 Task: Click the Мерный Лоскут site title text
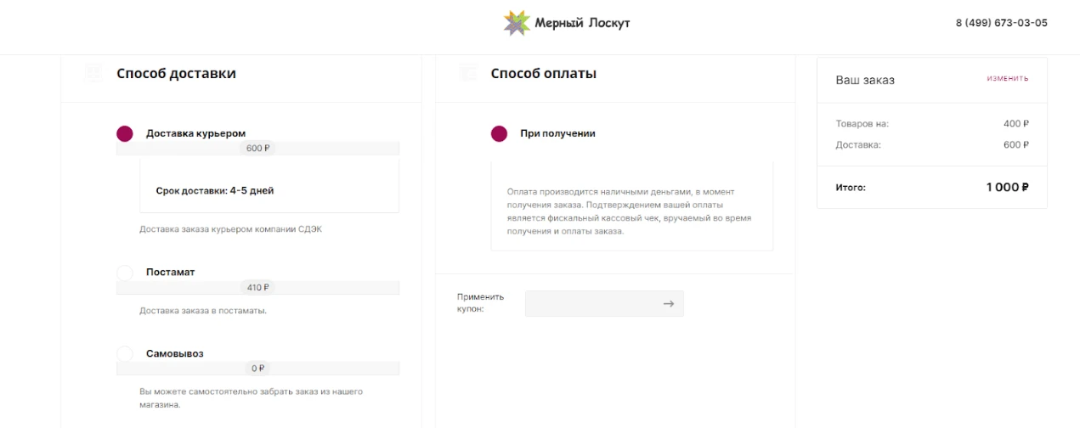pyautogui.click(x=583, y=23)
